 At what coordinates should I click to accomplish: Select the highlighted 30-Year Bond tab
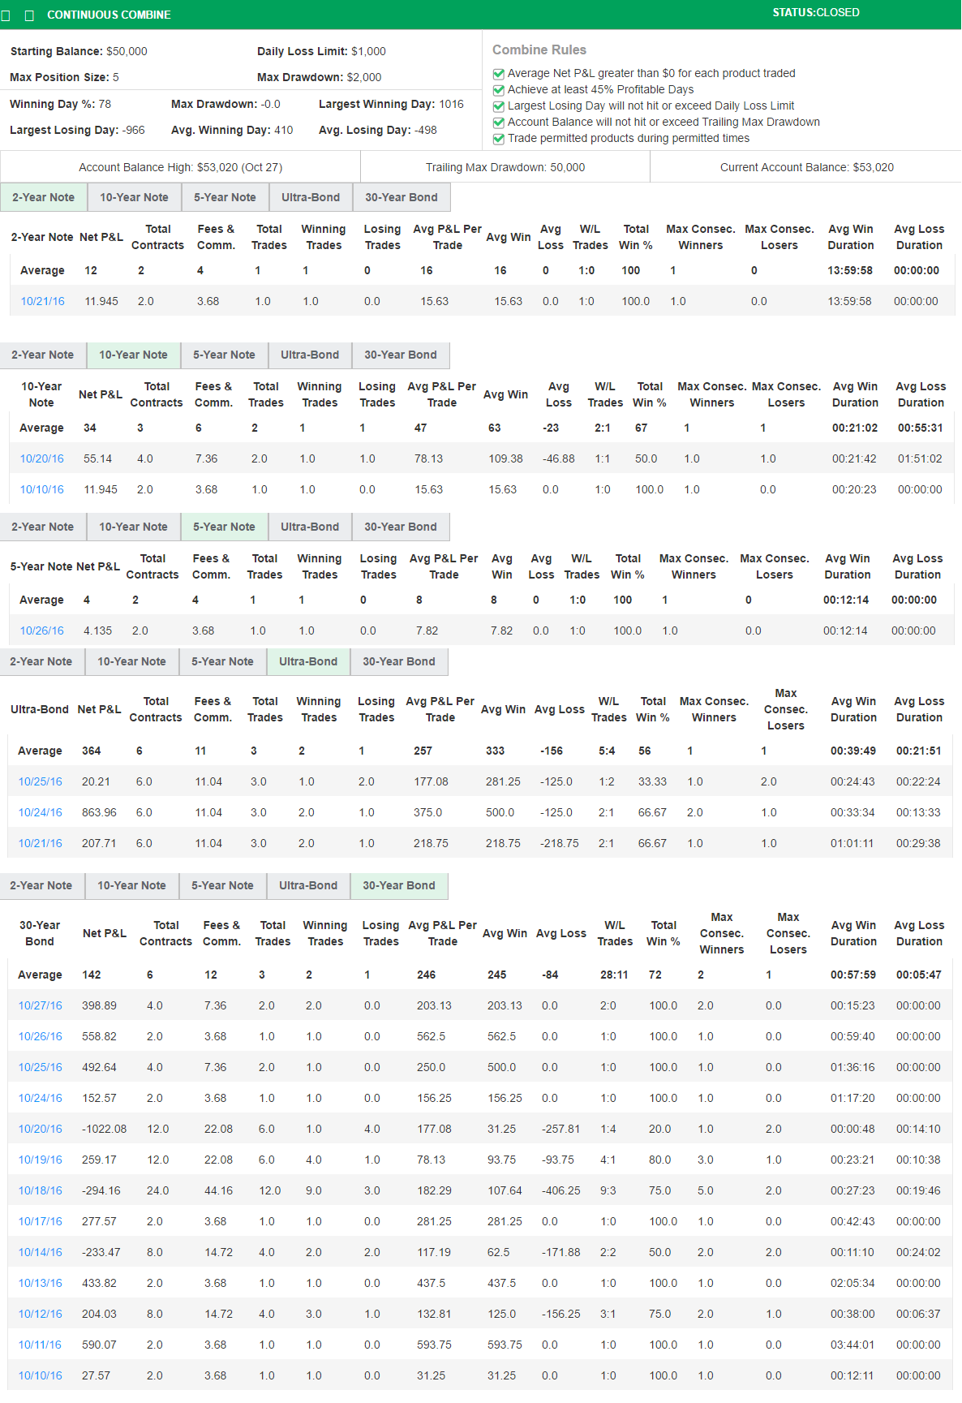pyautogui.click(x=398, y=885)
